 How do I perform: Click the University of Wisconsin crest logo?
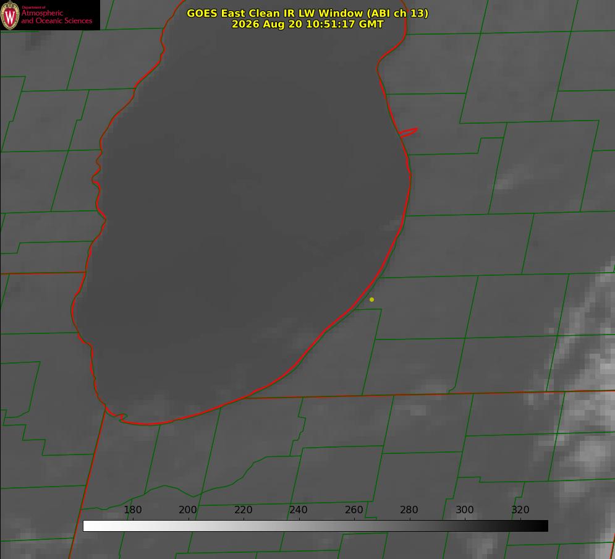tap(10, 15)
